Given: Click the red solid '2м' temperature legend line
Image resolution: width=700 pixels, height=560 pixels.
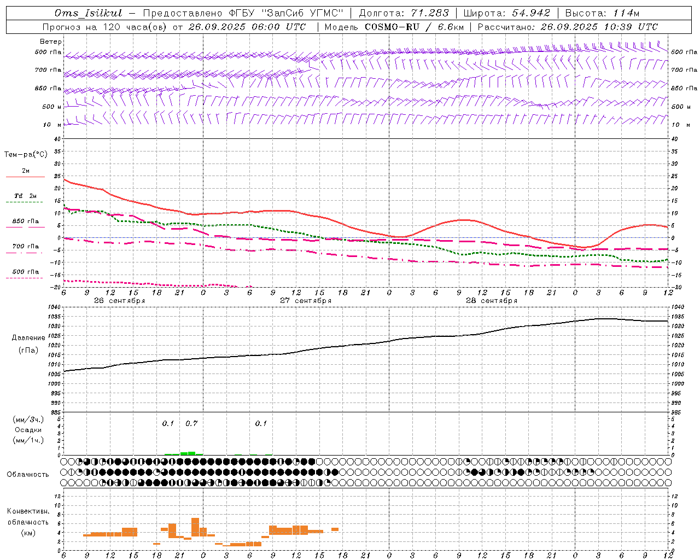Looking at the screenshot, I should [25, 177].
